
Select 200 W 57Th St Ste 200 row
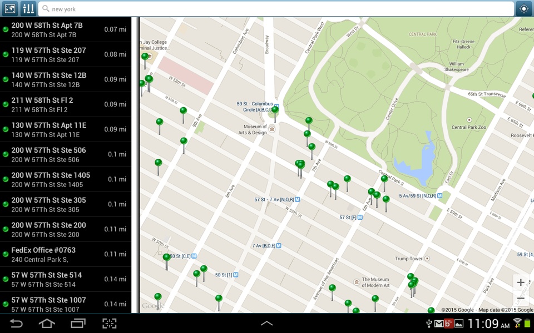[66, 229]
